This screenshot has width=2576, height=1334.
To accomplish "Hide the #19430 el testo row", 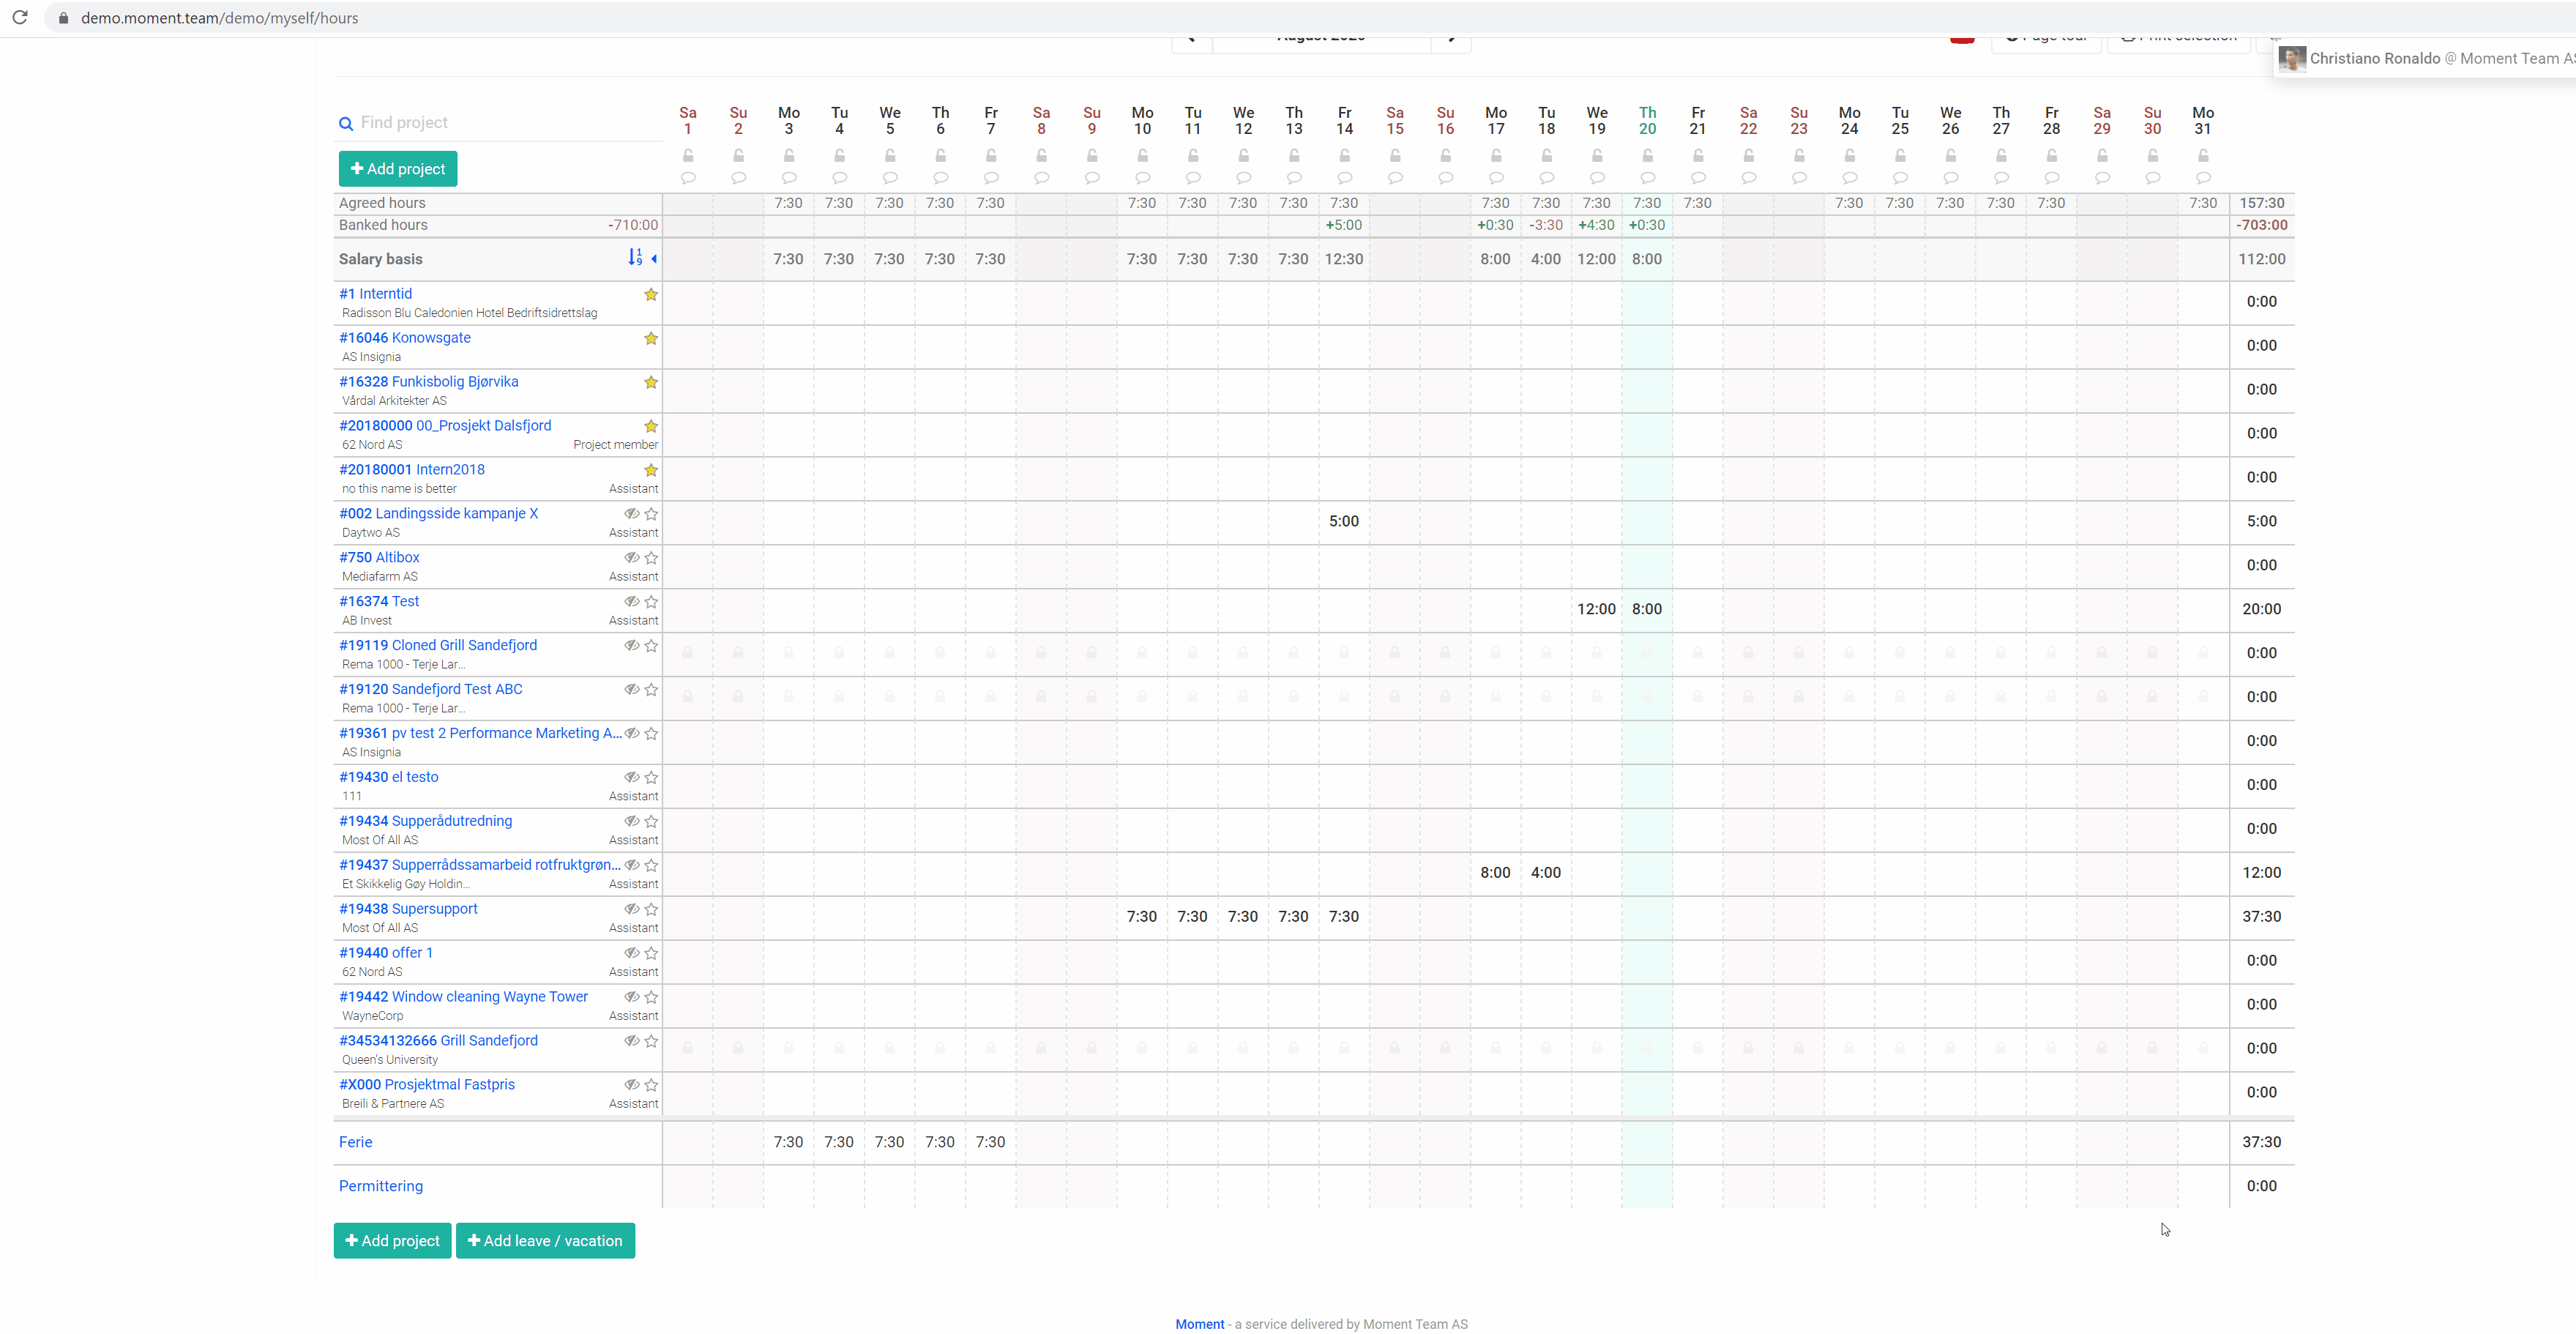I will [x=632, y=777].
